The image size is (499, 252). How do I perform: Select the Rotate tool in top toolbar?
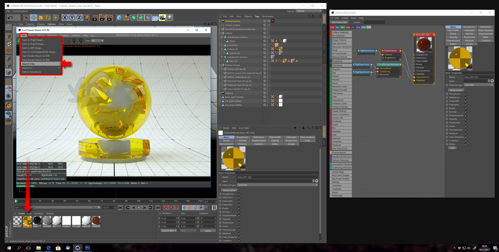pos(48,18)
